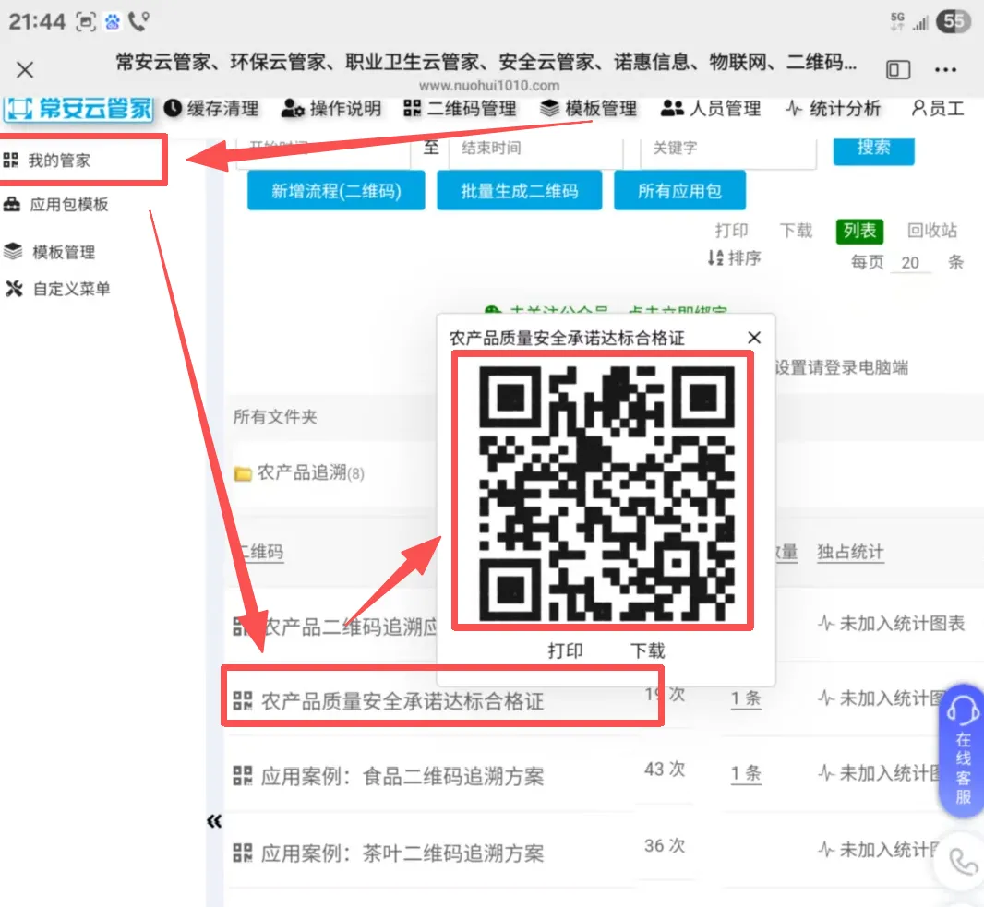Screen dimensions: 984x907
Task: Open online customer service headset icon
Action: click(x=962, y=711)
